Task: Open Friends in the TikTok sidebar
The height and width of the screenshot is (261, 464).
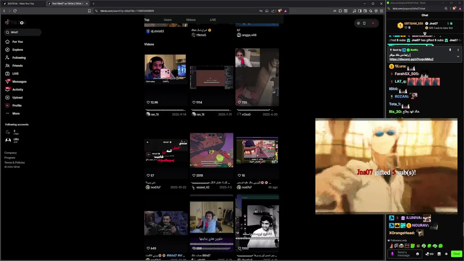Action: (x=14, y=66)
